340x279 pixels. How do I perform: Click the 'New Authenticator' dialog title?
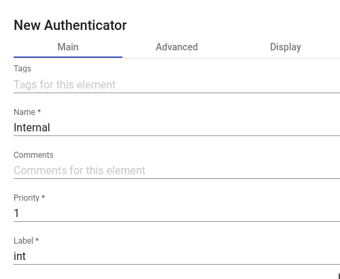70,25
